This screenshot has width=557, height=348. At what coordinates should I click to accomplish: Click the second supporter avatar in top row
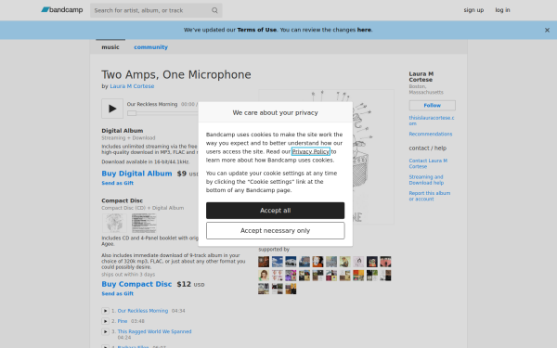[x=277, y=262]
